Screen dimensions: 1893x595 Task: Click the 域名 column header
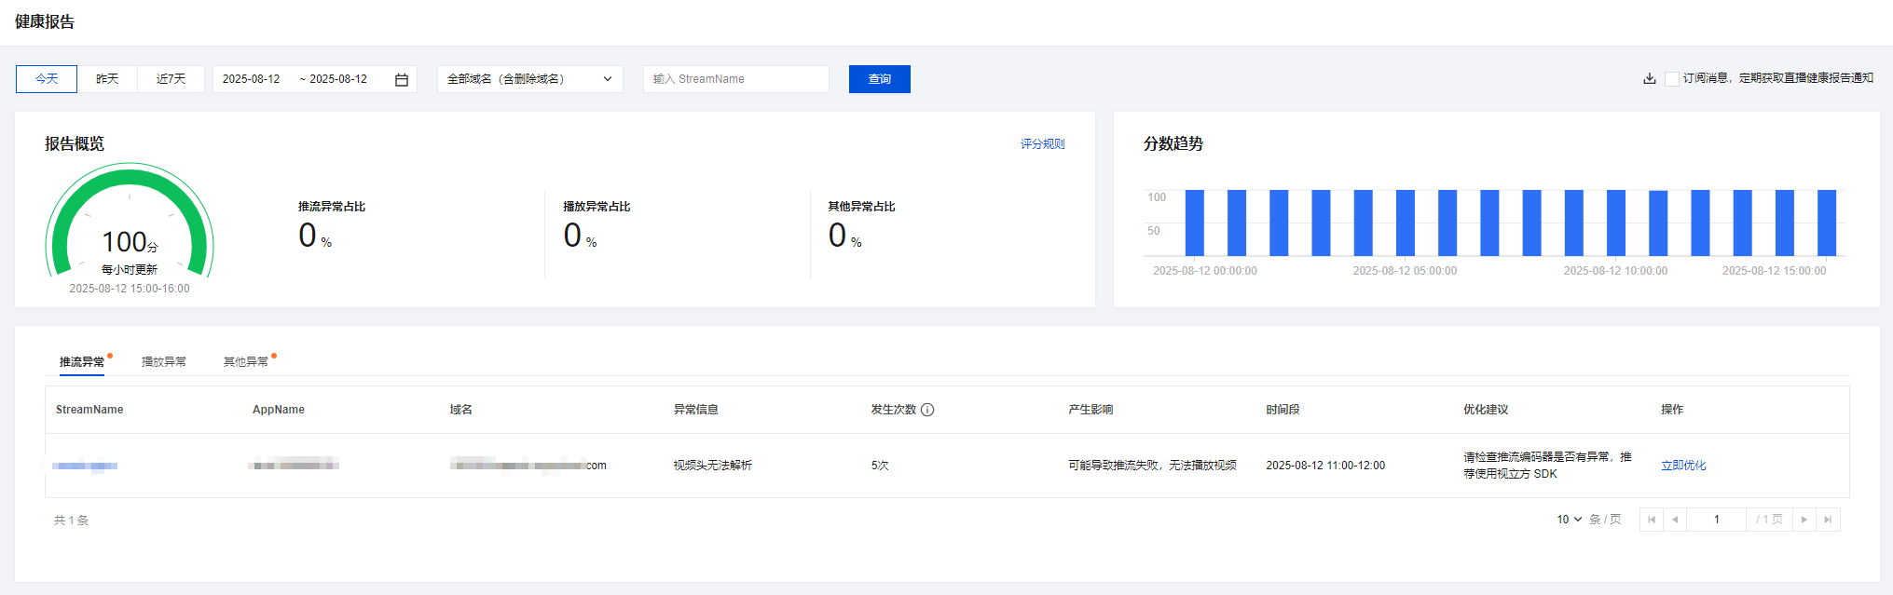[461, 410]
